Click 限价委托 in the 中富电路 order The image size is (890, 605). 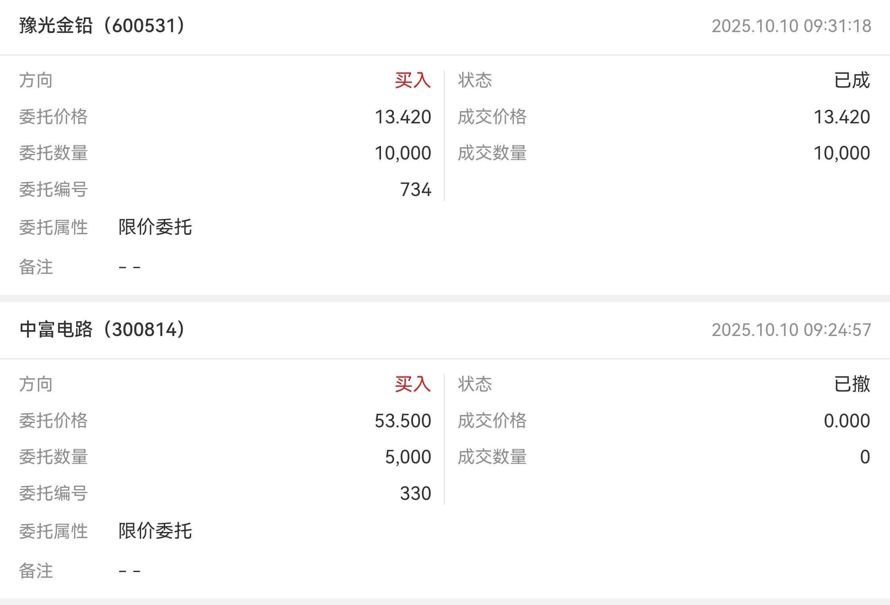(155, 531)
